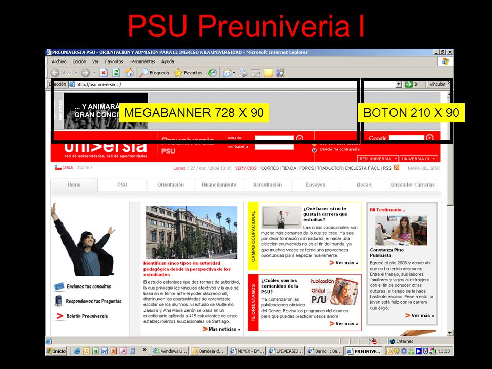Click the orange RSS feed icon
Image resolution: width=492 pixels, height=369 pixels.
(397, 167)
